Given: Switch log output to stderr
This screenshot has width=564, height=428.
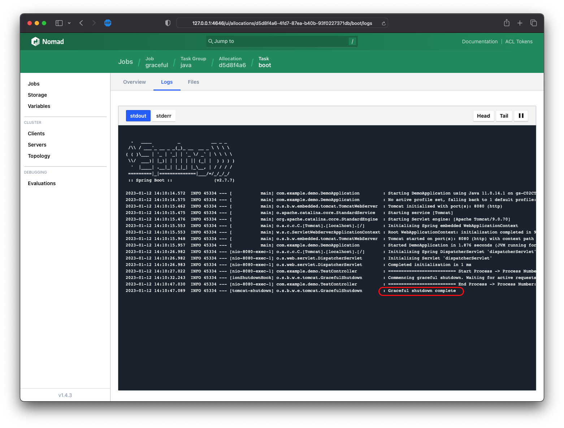Looking at the screenshot, I should pos(164,116).
